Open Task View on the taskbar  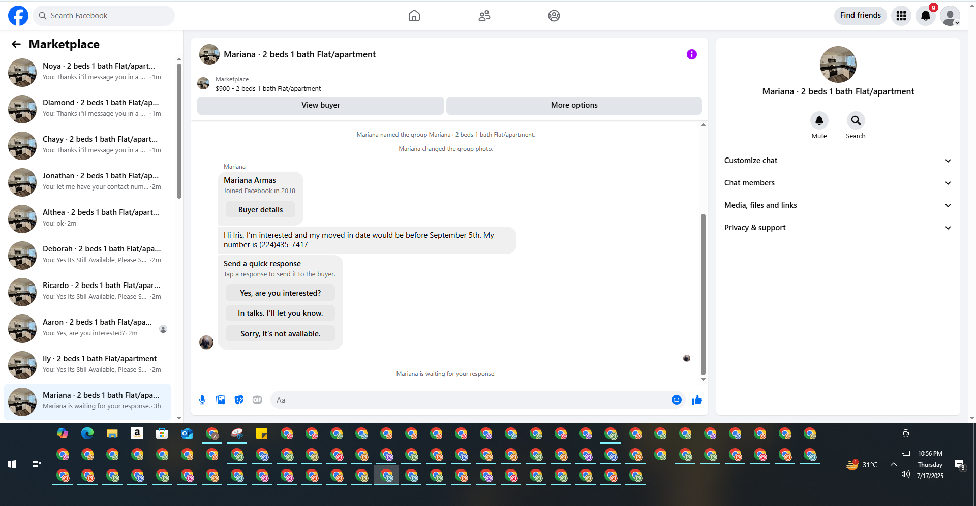(37, 464)
